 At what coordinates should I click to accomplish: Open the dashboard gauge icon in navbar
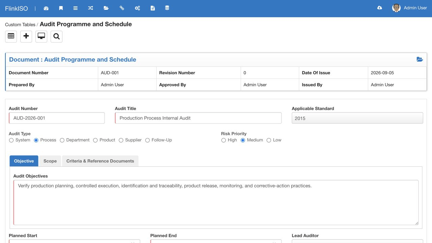46,8
